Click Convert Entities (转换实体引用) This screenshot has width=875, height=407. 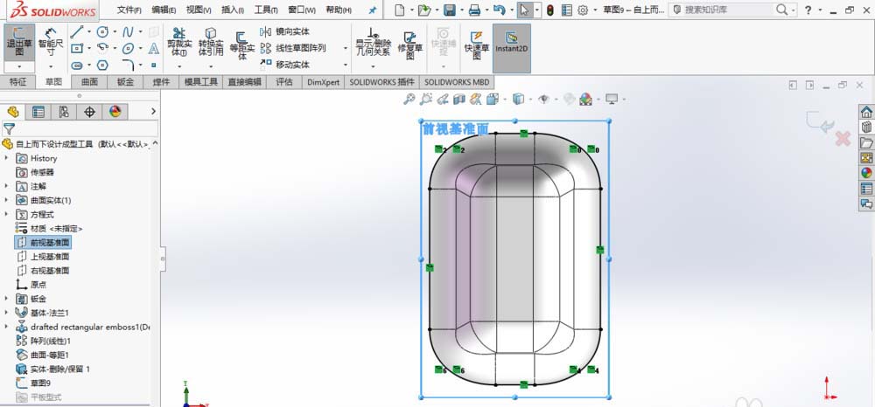(x=211, y=42)
